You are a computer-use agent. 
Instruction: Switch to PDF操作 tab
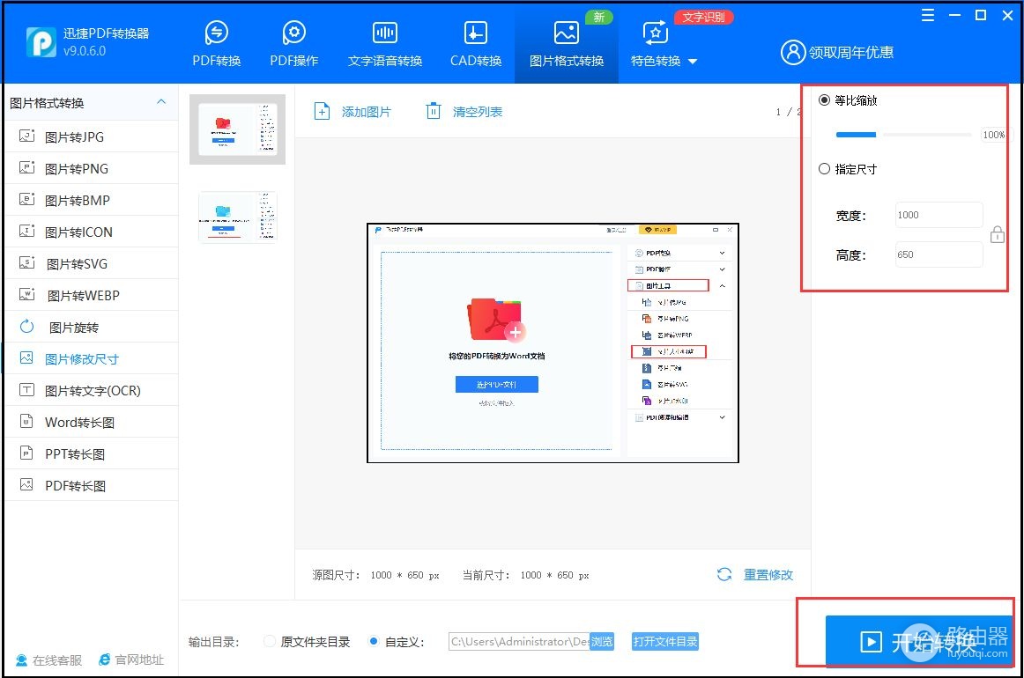tap(293, 44)
